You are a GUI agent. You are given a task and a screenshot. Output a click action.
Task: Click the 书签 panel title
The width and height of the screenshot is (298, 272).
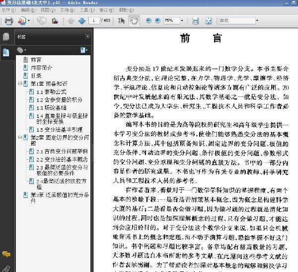[x=21, y=37]
